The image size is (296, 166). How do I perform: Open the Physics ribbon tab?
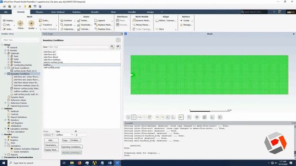(39, 12)
